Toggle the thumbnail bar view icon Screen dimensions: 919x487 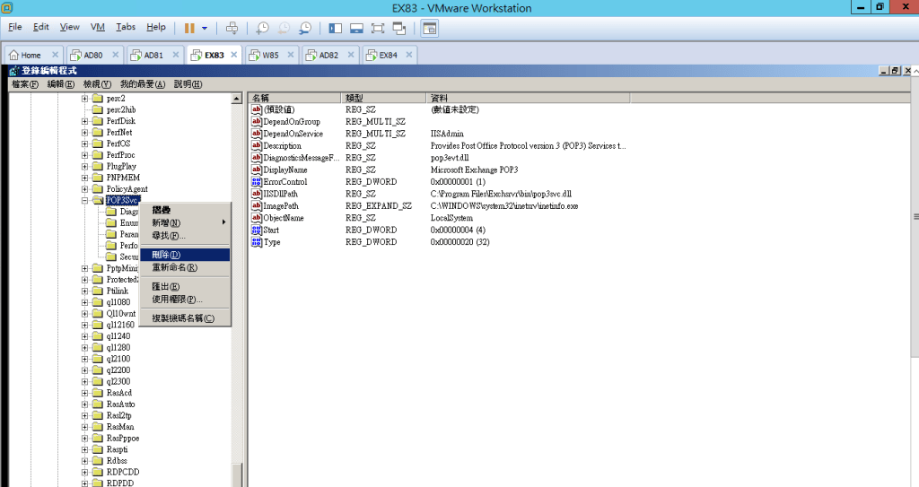tap(356, 28)
